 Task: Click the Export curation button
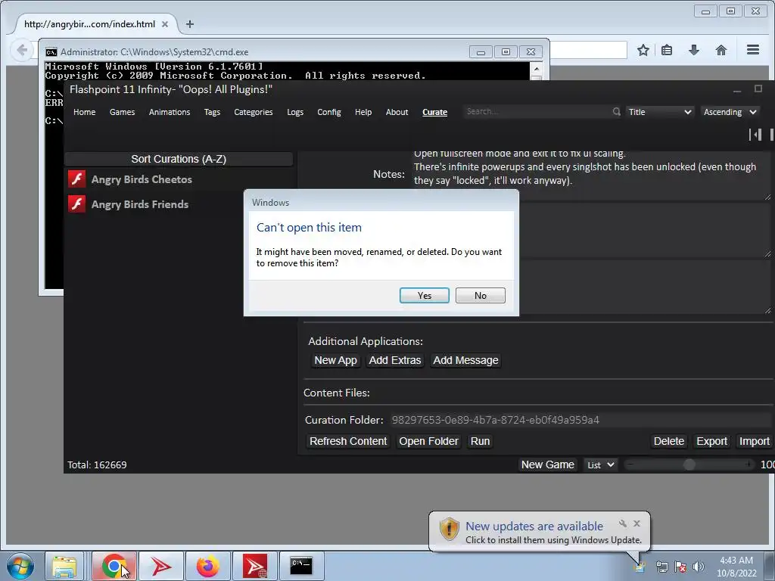[711, 441]
